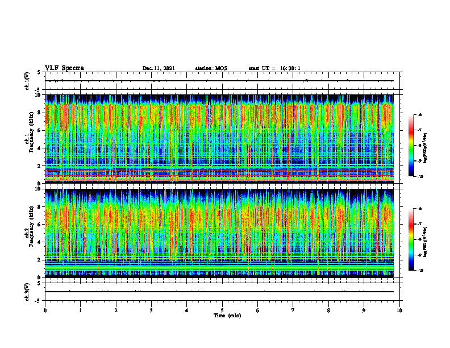This screenshot has height=348, width=450.
Task: Click the ch.3 voltage waveform trace
Action: pyautogui.click(x=219, y=292)
